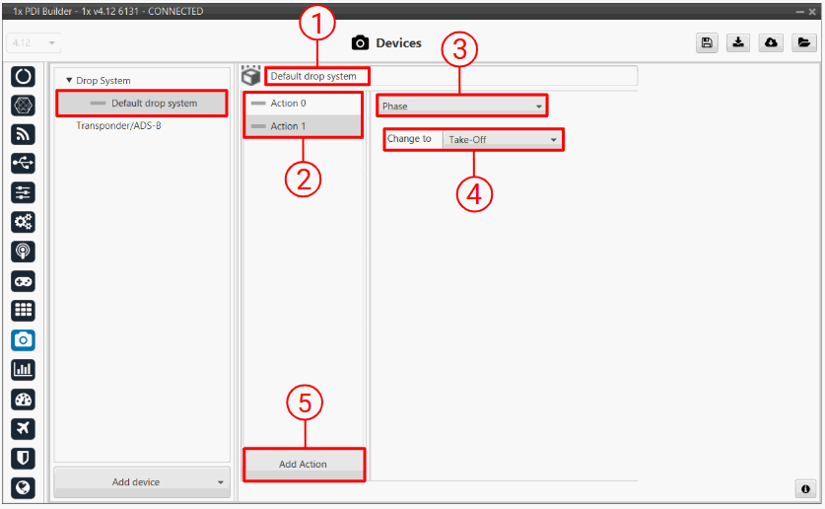Open the 4.12 version dropdown
Image resolution: width=825 pixels, height=509 pixels.
coord(34,42)
